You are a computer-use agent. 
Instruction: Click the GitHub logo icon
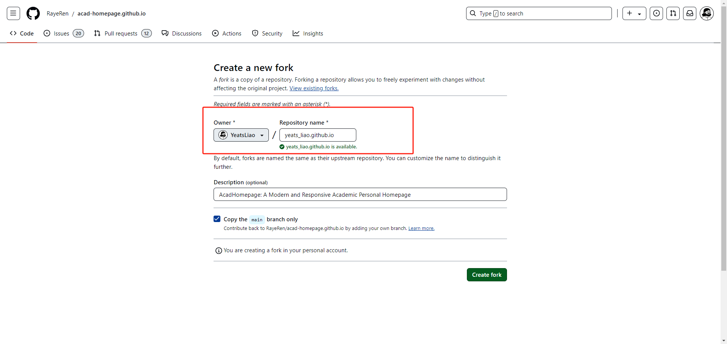33,14
